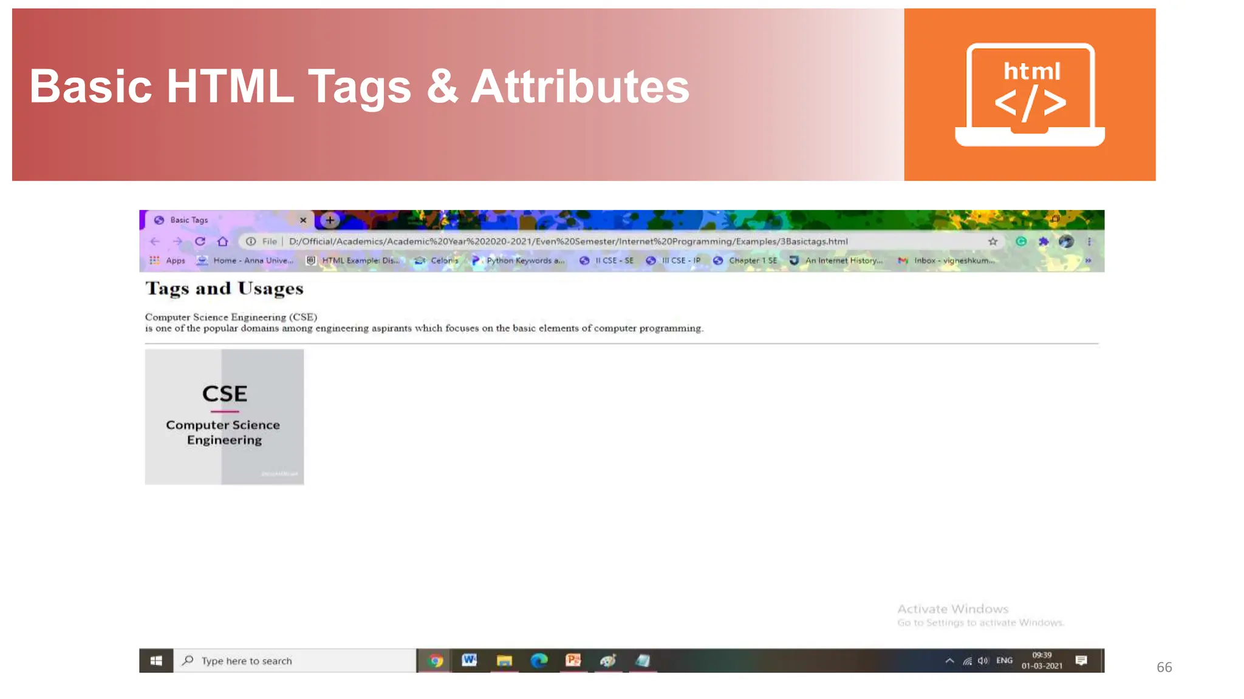
Task: View site information File icon
Action: pos(250,241)
